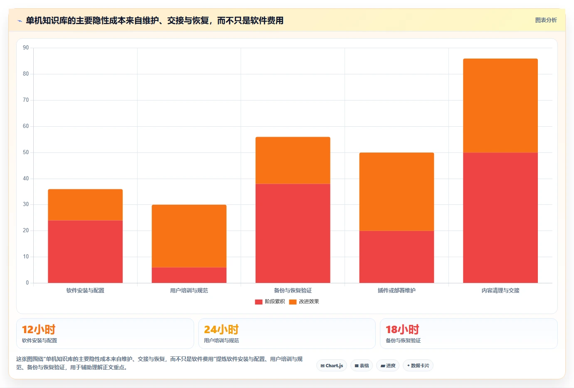Click the description paragraph starting 这张图围绕
The height and width of the screenshot is (388, 574).
click(x=160, y=363)
